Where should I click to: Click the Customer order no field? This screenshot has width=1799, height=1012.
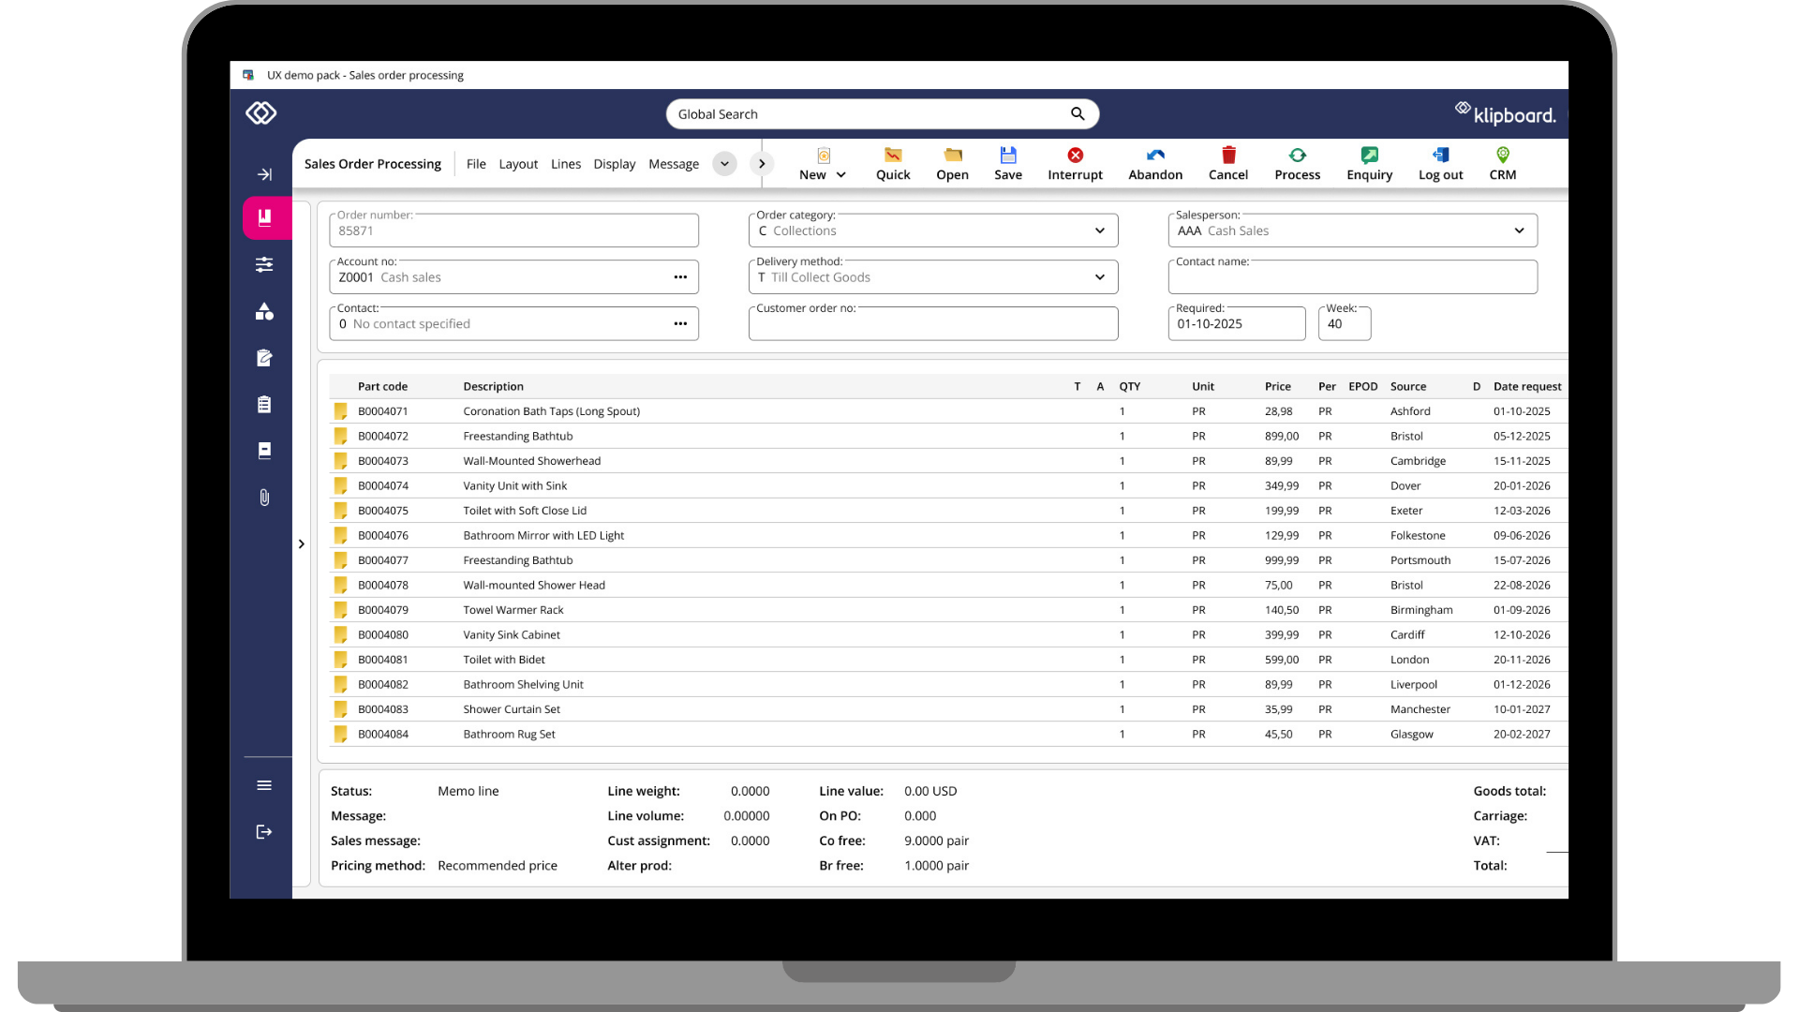(x=932, y=326)
